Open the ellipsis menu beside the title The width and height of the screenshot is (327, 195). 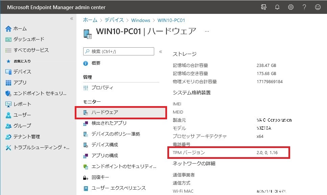pyautogui.click(x=207, y=31)
